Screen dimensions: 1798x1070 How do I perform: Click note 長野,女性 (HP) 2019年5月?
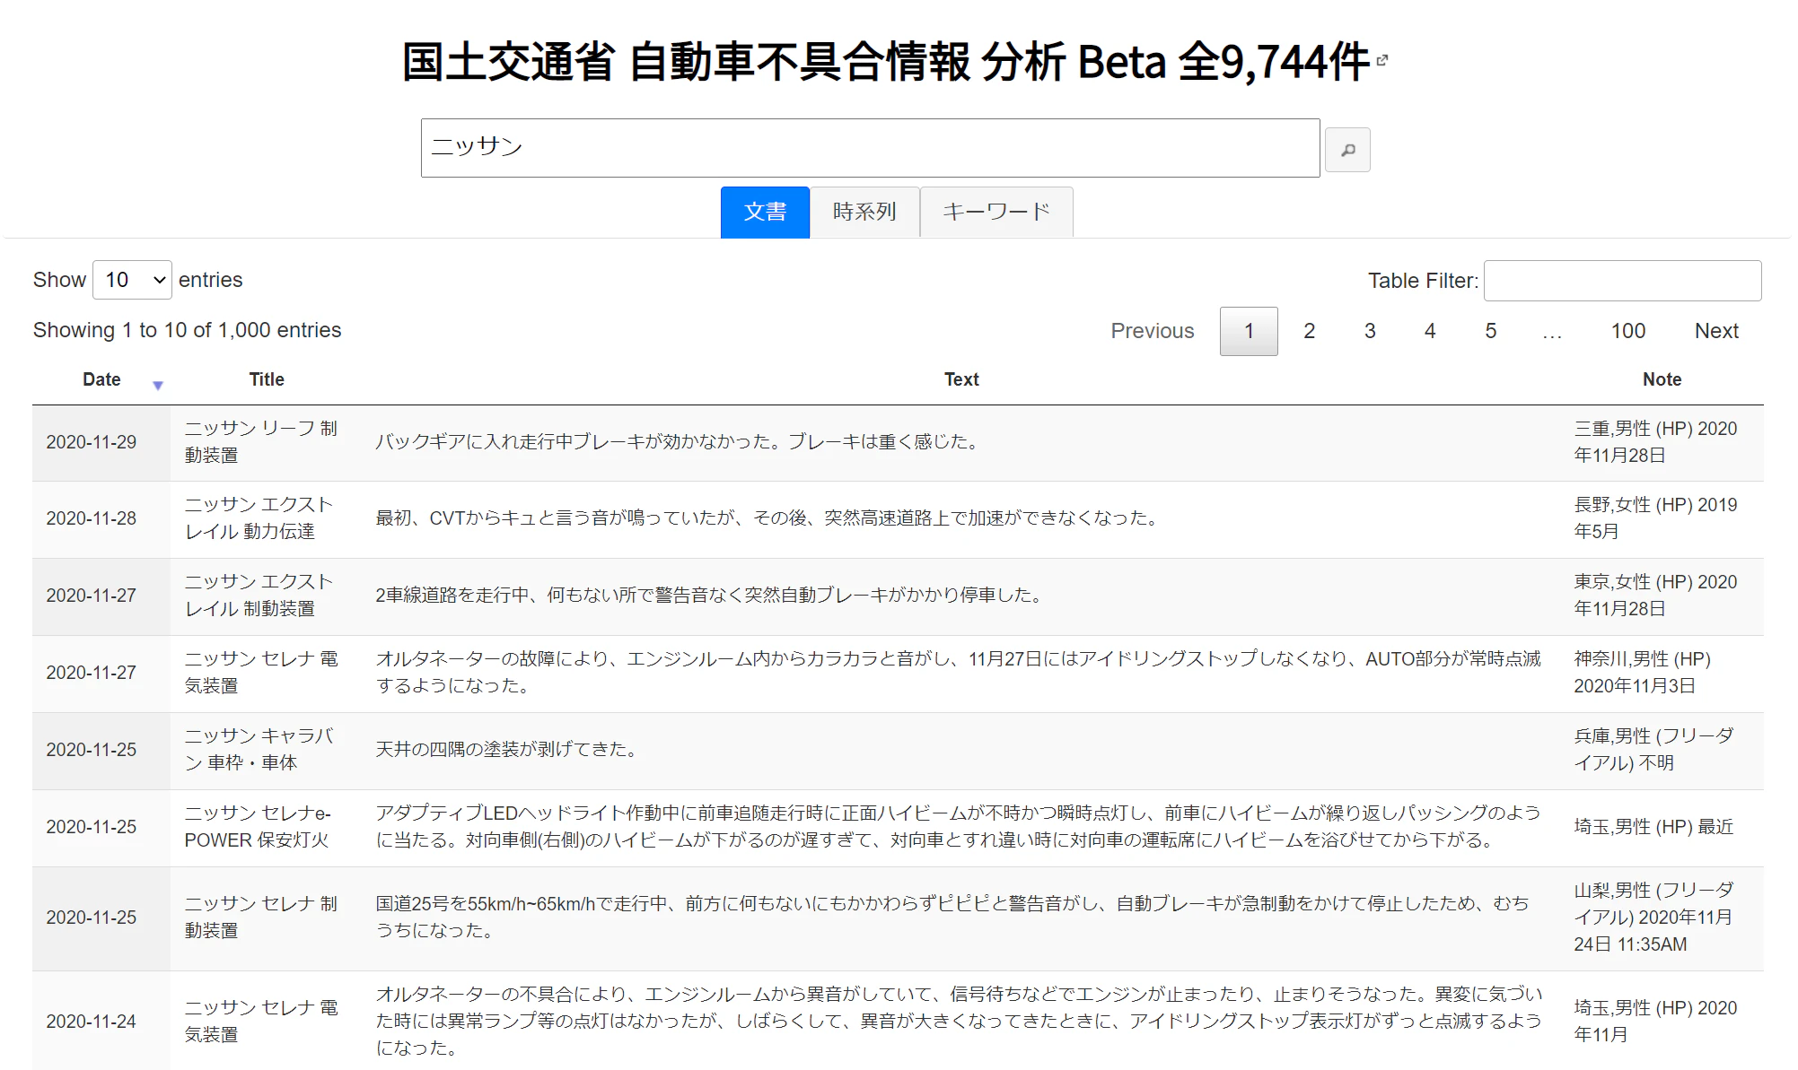(1655, 518)
